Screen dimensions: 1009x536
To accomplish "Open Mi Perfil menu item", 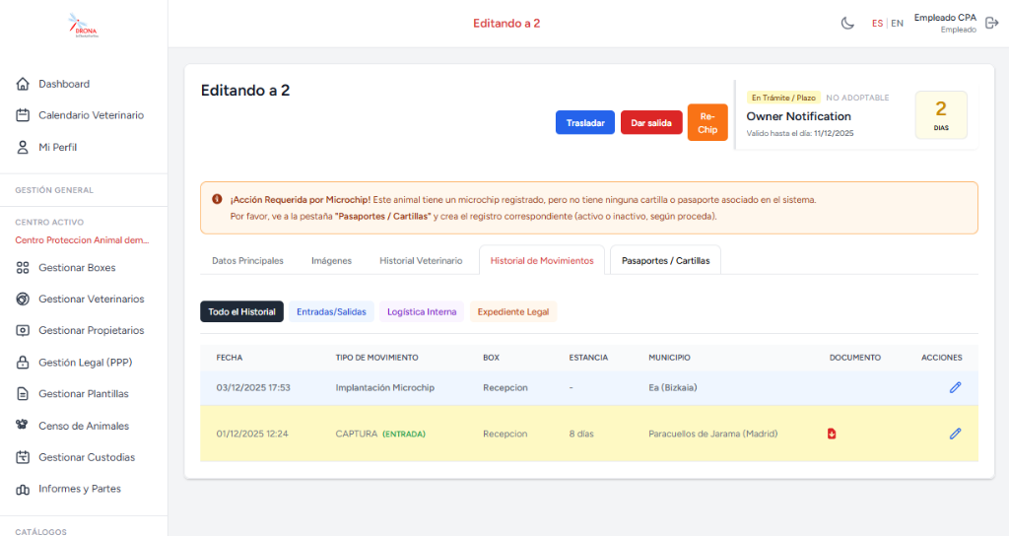I will tap(57, 148).
